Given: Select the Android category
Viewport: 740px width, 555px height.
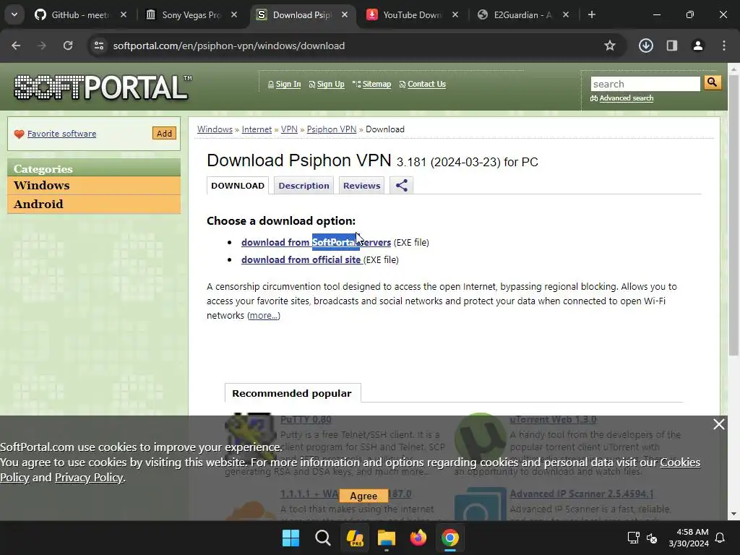Looking at the screenshot, I should click(x=94, y=204).
